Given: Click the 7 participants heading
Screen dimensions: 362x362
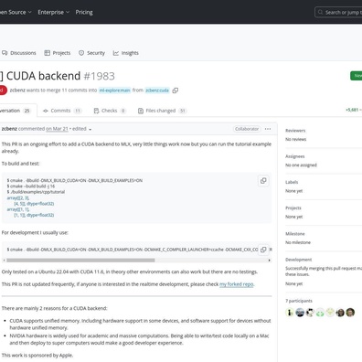Looking at the screenshot, I should click(299, 301).
